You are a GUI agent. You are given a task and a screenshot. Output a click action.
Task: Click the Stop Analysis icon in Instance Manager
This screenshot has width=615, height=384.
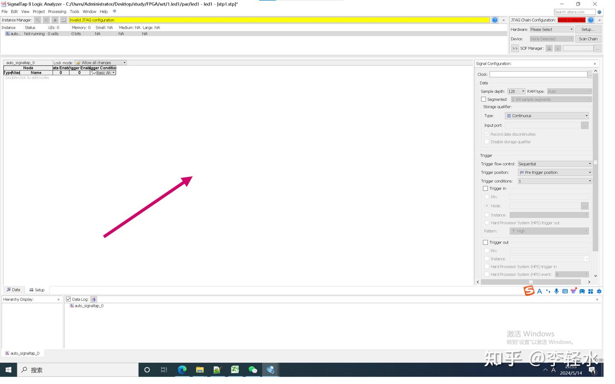coord(55,20)
